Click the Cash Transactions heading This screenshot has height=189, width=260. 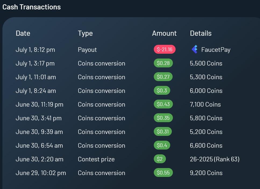pos(31,7)
